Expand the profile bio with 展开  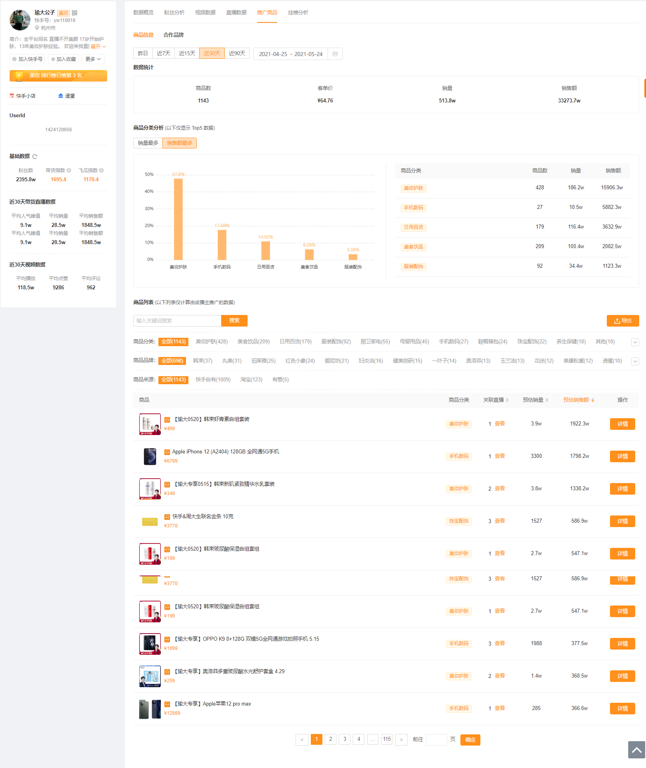(x=98, y=47)
